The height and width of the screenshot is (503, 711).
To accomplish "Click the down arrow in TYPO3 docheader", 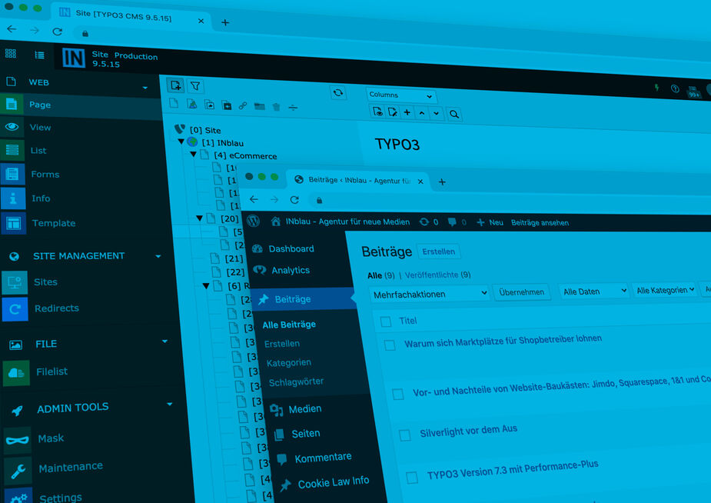I will pos(436,113).
